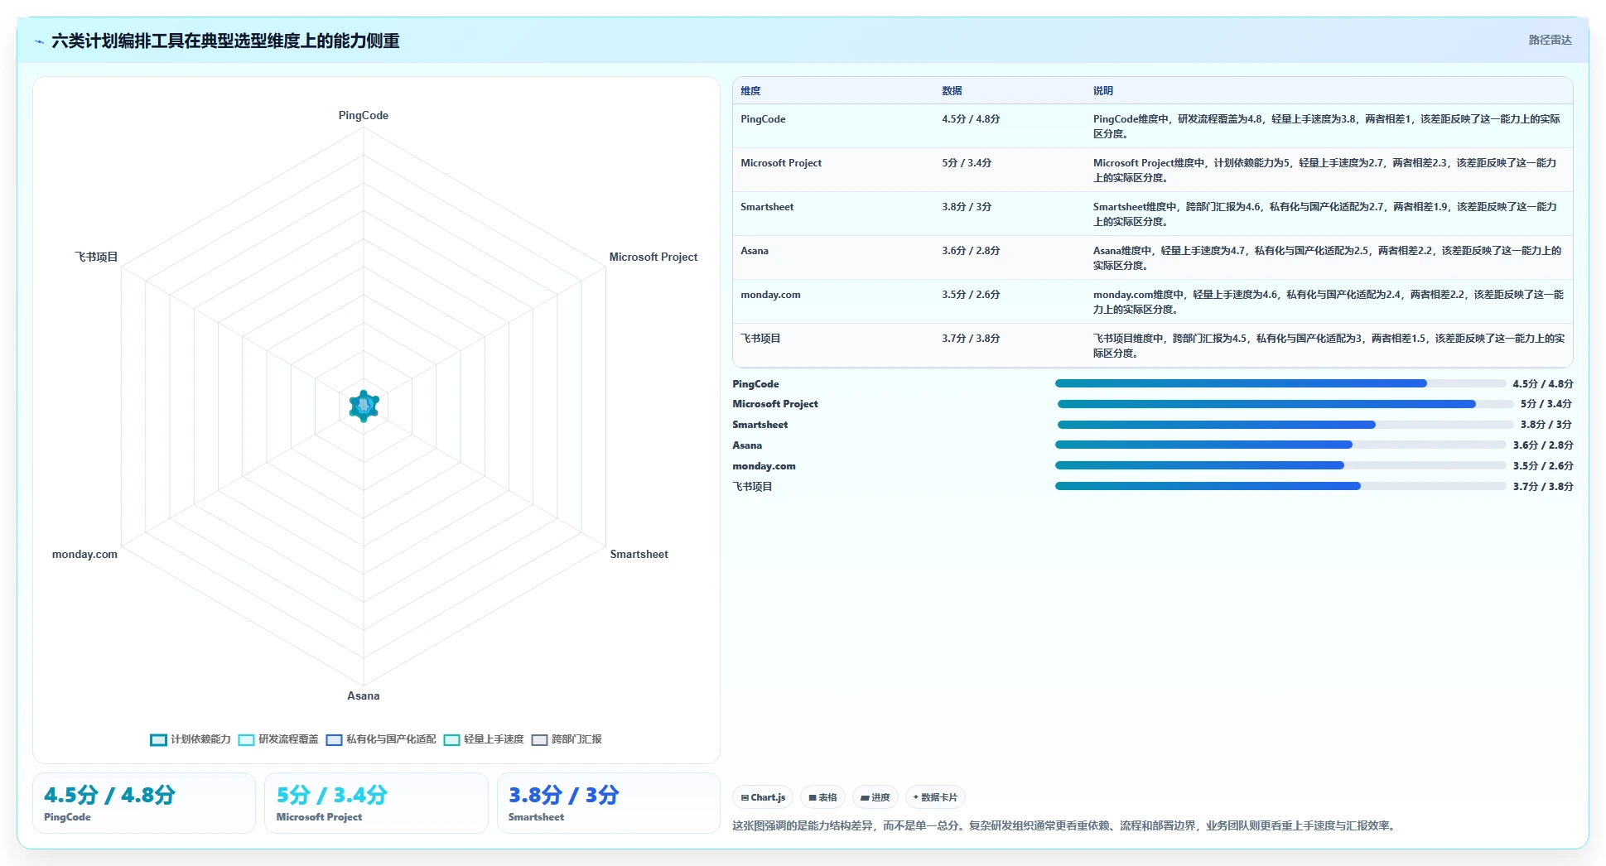The width and height of the screenshot is (1606, 866).
Task: Click 飞书项目 label in the progress list
Action: [752, 487]
